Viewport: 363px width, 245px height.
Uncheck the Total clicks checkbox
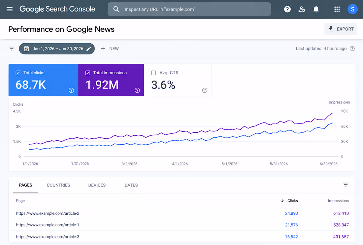pos(18,73)
